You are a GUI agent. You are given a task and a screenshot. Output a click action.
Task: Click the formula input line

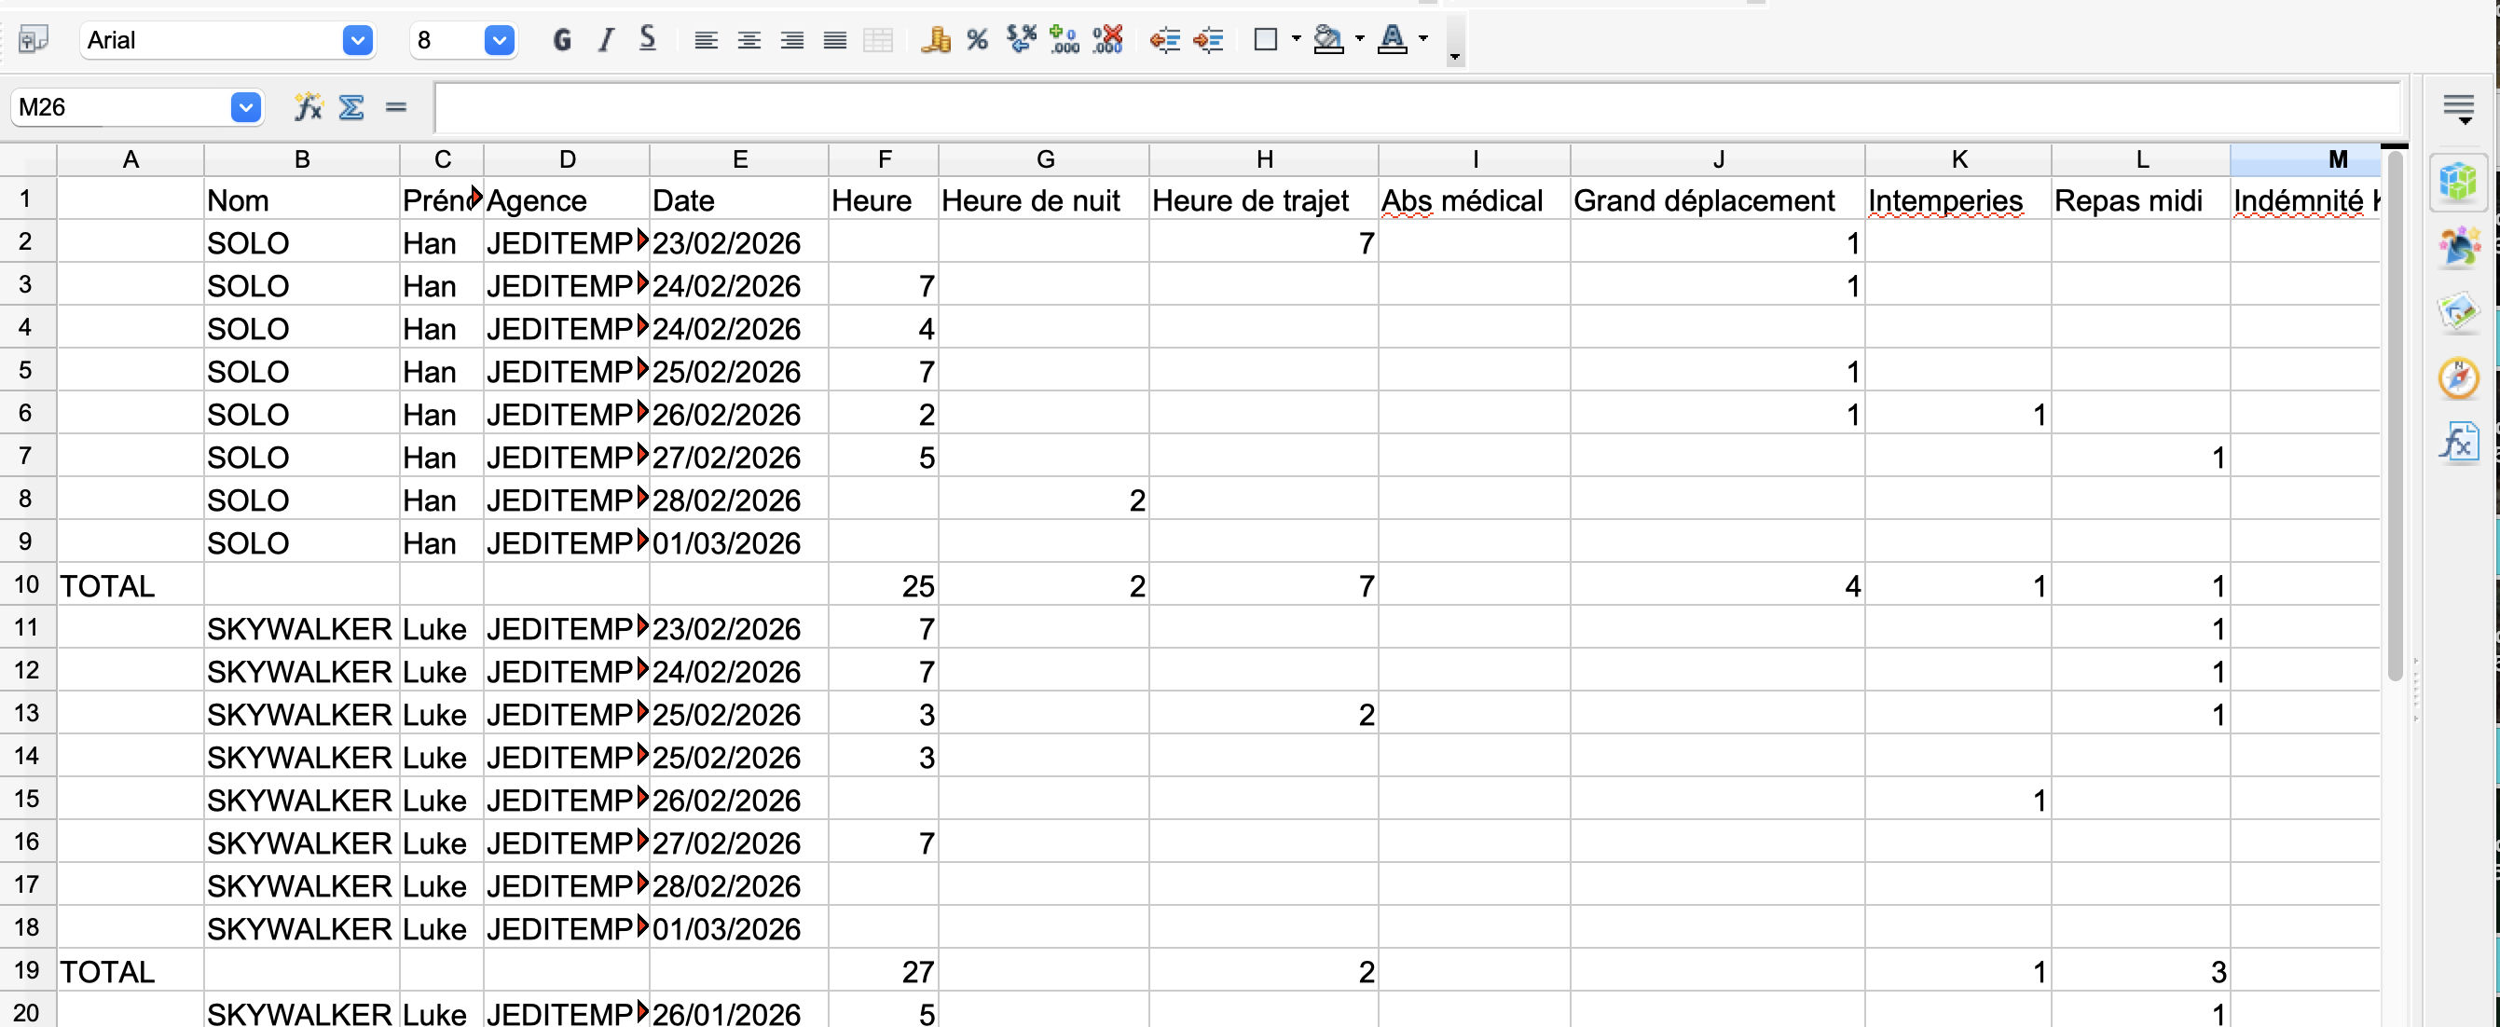[1417, 108]
